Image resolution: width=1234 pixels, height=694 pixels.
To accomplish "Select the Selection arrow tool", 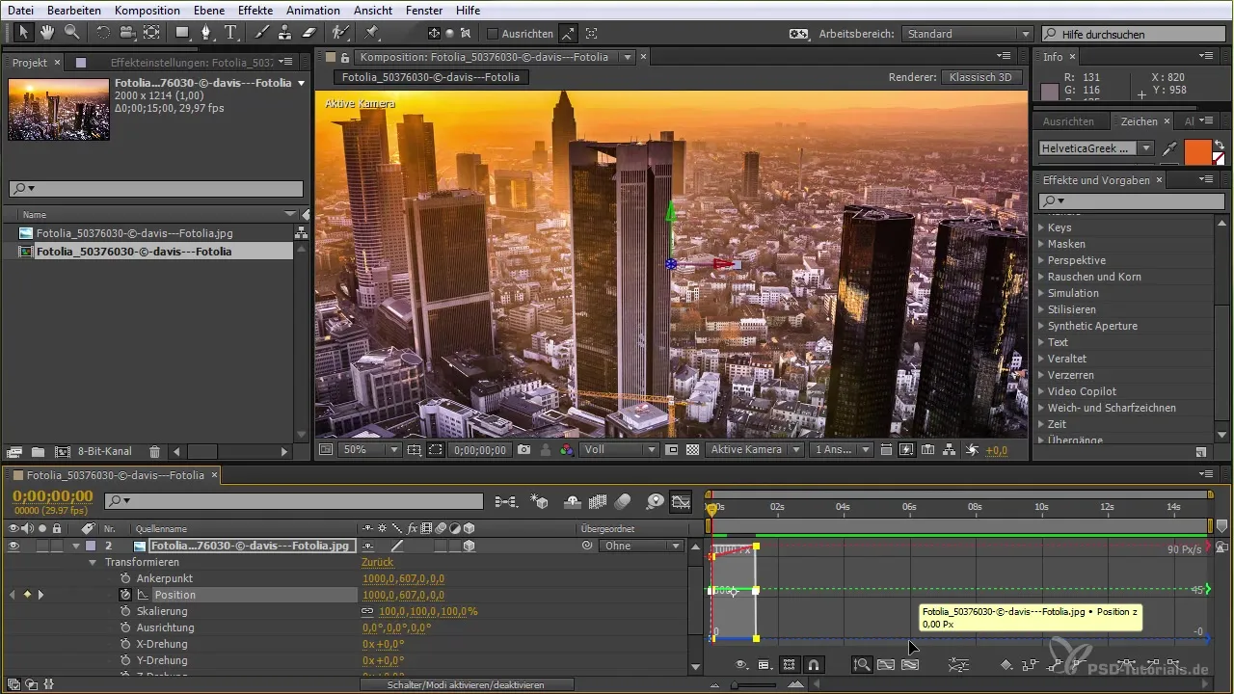I will tap(24, 33).
